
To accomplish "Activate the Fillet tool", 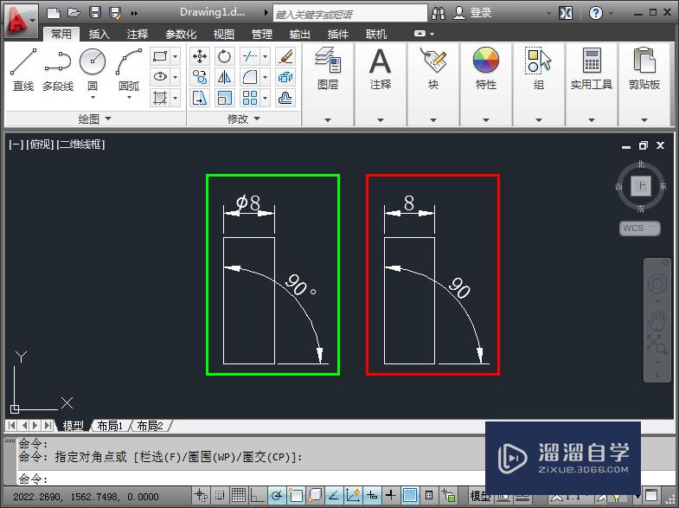I will point(250,77).
